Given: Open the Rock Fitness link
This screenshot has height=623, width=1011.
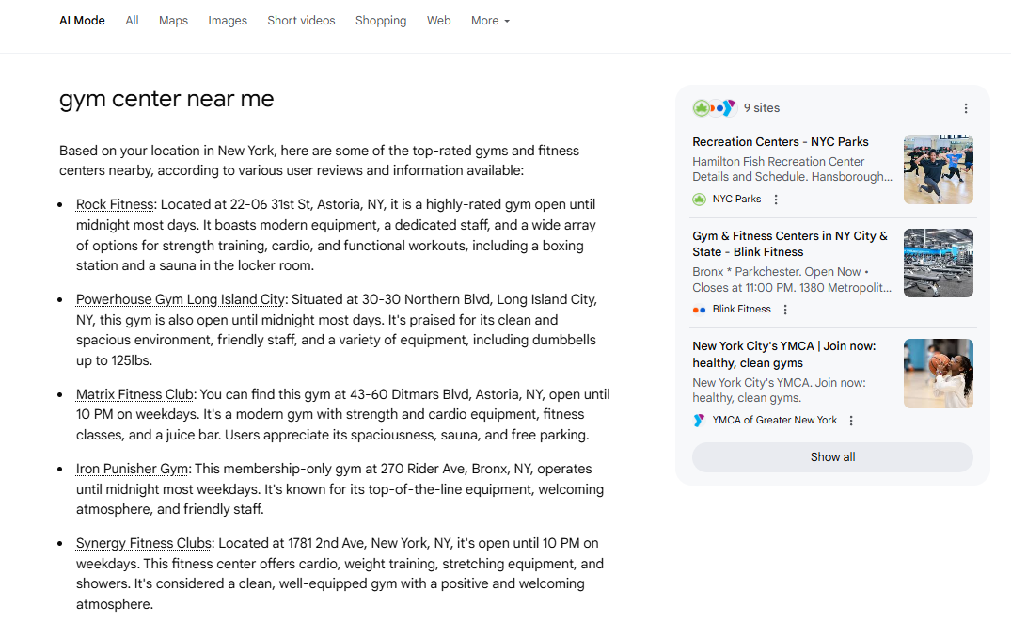Looking at the screenshot, I should tap(115, 204).
